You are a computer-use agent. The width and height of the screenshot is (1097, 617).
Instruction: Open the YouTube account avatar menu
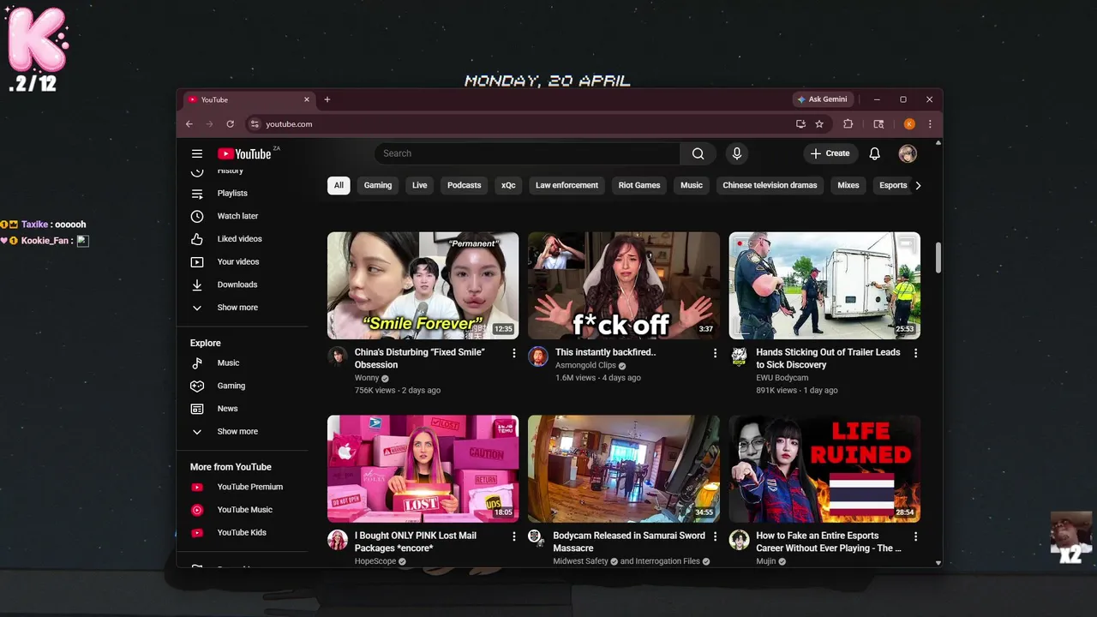point(908,153)
